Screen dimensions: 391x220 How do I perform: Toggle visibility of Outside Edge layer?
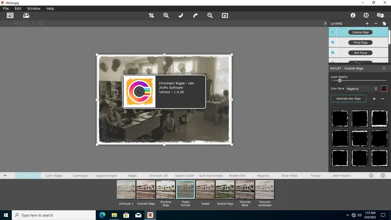point(333,32)
